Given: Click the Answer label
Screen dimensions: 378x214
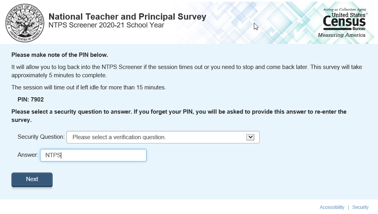Looking at the screenshot, I should (28, 155).
